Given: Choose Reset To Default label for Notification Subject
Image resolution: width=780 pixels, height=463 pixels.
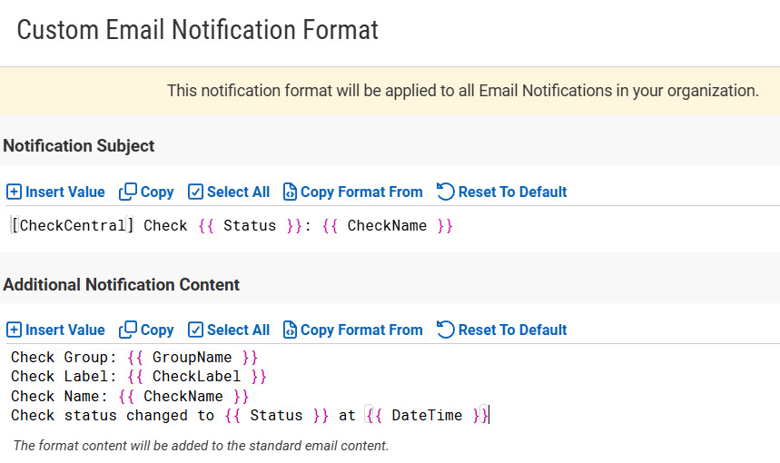Looking at the screenshot, I should click(x=512, y=192).
